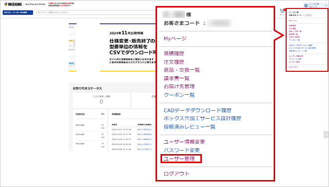The width and height of the screenshot is (329, 187).
Task: Open クーポン一覧 in the enlarged menu
Action: click(179, 95)
